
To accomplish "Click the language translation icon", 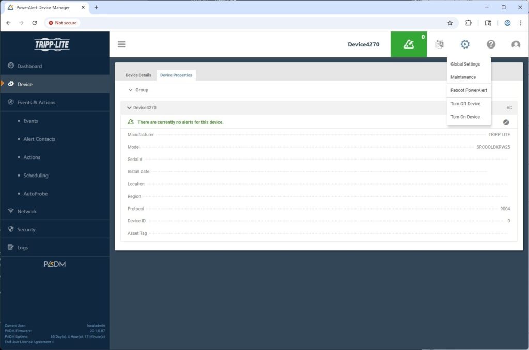I will coord(440,44).
